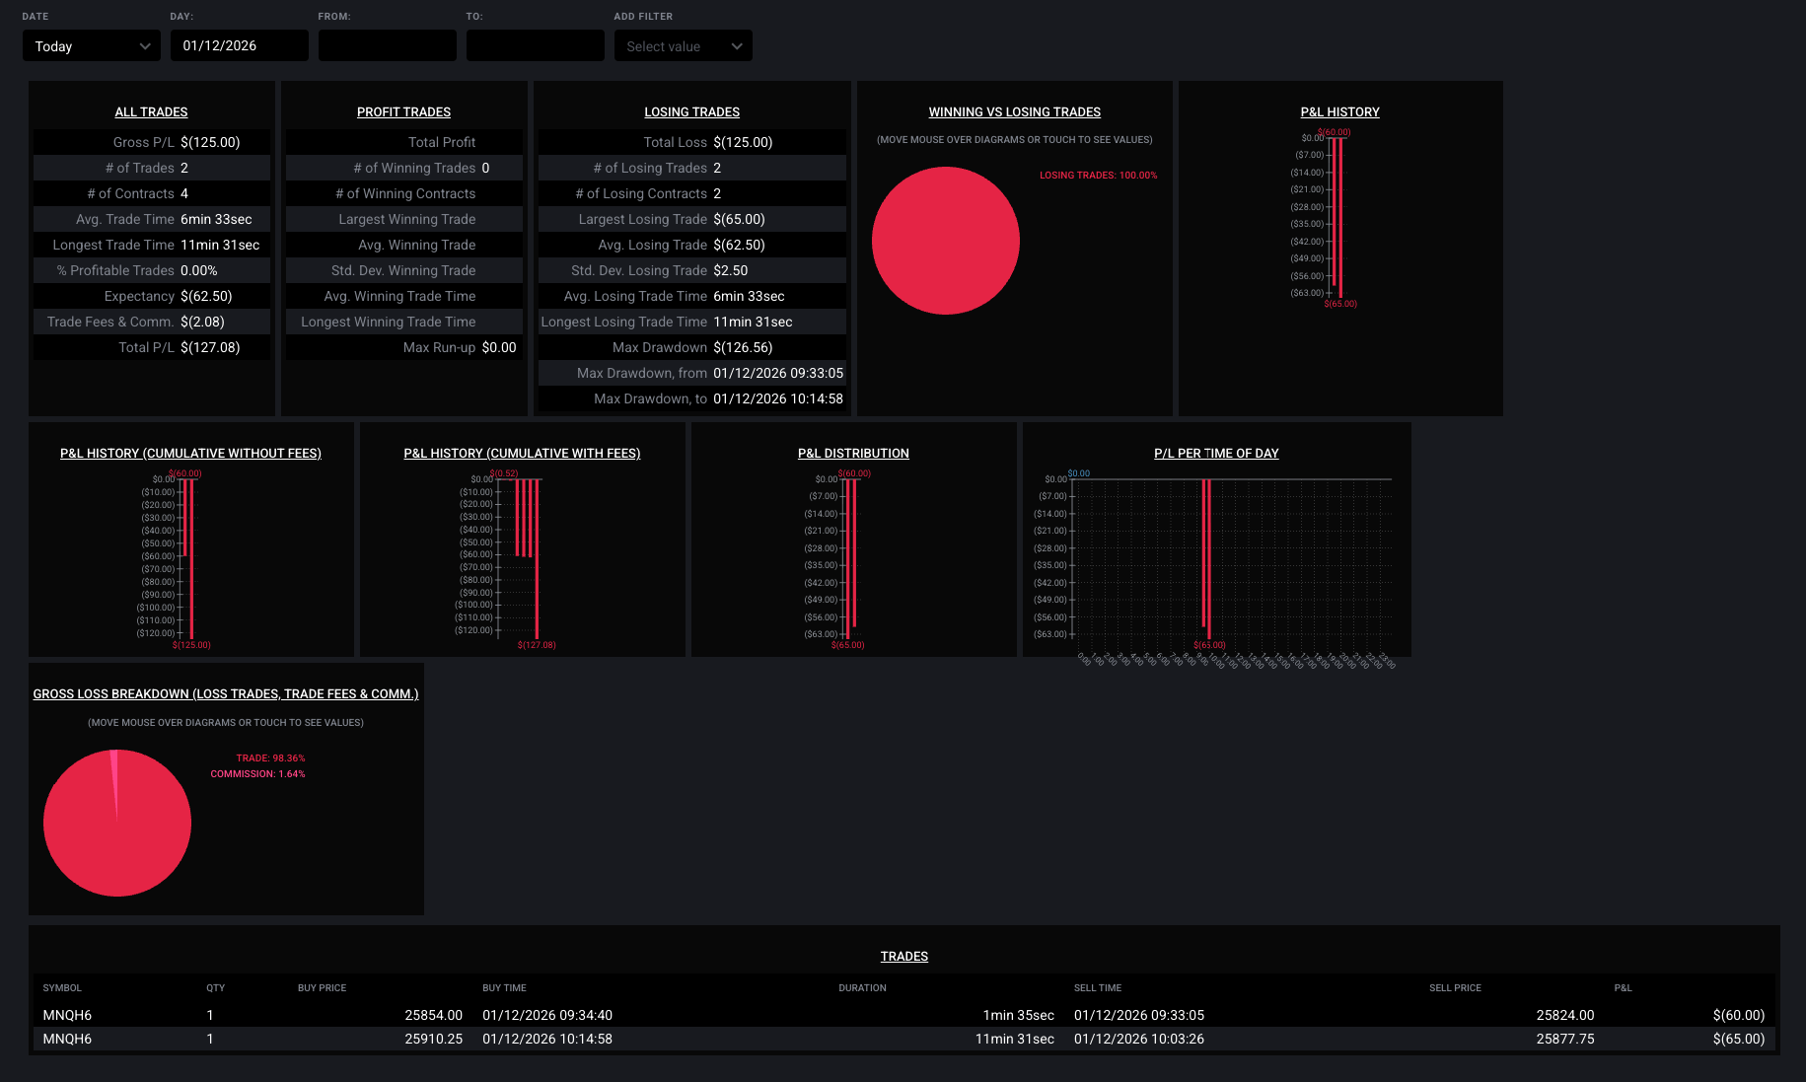Image resolution: width=1806 pixels, height=1082 pixels.
Task: Click the Avg. Trade Time value 6min 33sec
Action: 216,219
